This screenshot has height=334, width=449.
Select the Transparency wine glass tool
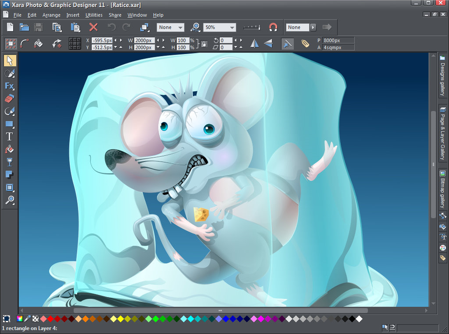point(9,162)
